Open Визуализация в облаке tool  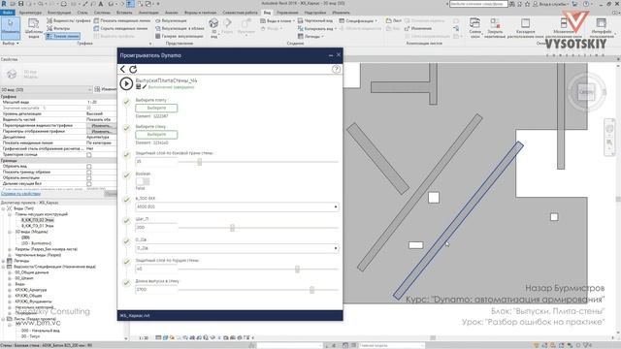click(x=180, y=28)
